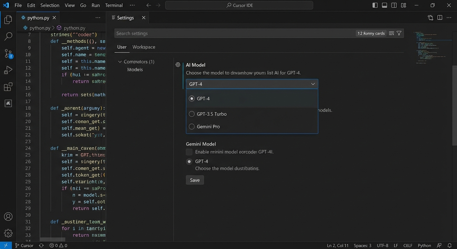457x249 pixels.
Task: Collapse the Compators settings group
Action: pos(120,62)
